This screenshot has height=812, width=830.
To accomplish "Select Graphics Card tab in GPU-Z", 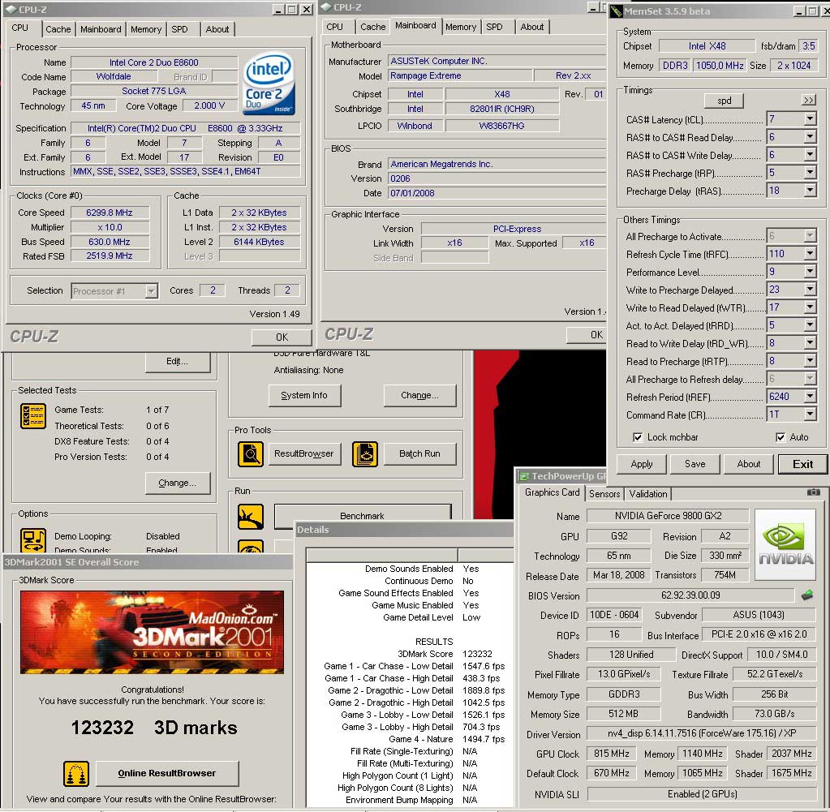I will (x=552, y=492).
